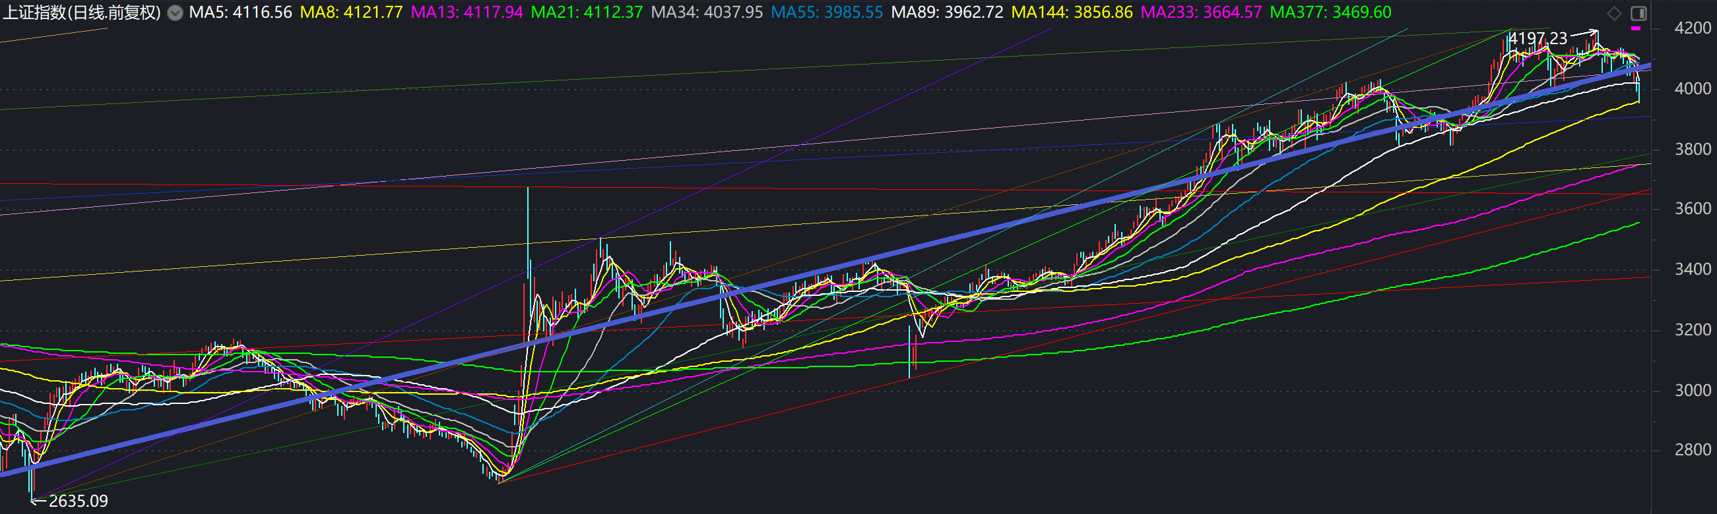Click the 3000 mark on price axis
The width and height of the screenshot is (1717, 514).
(x=1693, y=390)
